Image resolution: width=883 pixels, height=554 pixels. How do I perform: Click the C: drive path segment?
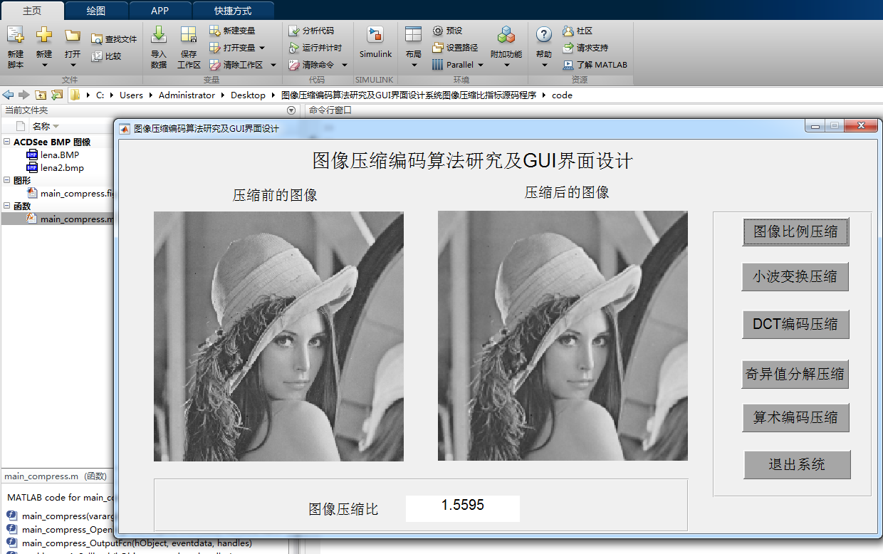point(100,95)
